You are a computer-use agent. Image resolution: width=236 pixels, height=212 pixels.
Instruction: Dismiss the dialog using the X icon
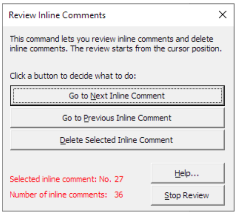click(223, 15)
